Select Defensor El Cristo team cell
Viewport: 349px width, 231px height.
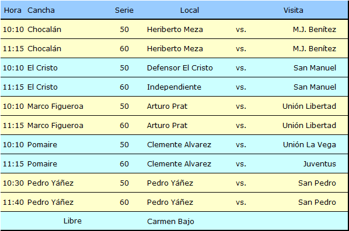click(180, 67)
